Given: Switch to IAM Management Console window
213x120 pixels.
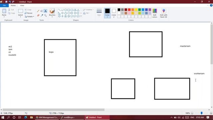Looking at the screenshot, I should (47, 117).
